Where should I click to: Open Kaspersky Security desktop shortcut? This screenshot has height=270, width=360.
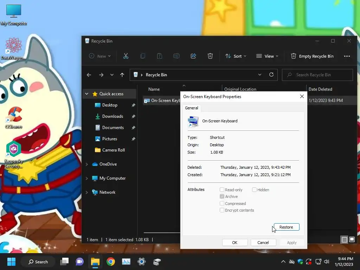click(14, 155)
